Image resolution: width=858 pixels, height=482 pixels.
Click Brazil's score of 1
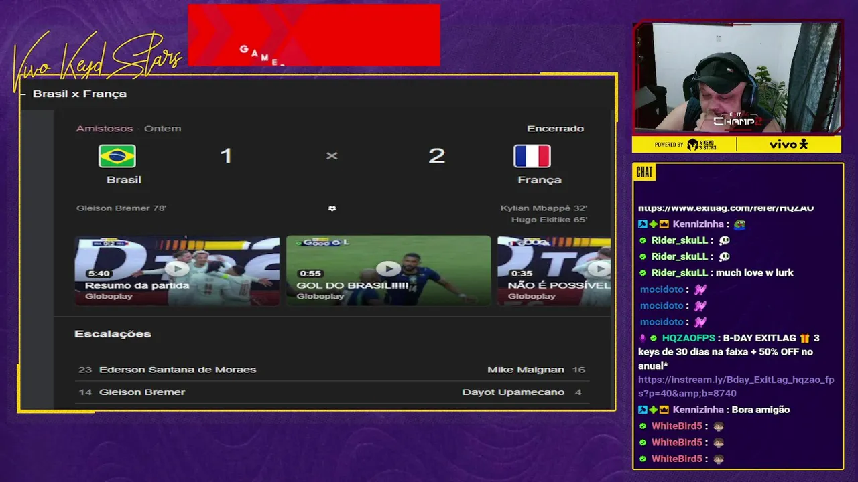[226, 156]
